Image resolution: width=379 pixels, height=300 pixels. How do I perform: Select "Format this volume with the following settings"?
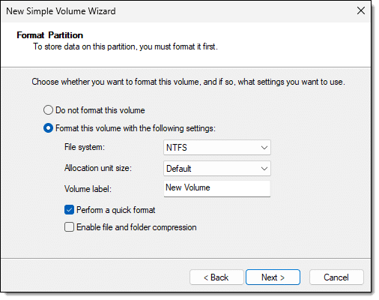(48, 128)
